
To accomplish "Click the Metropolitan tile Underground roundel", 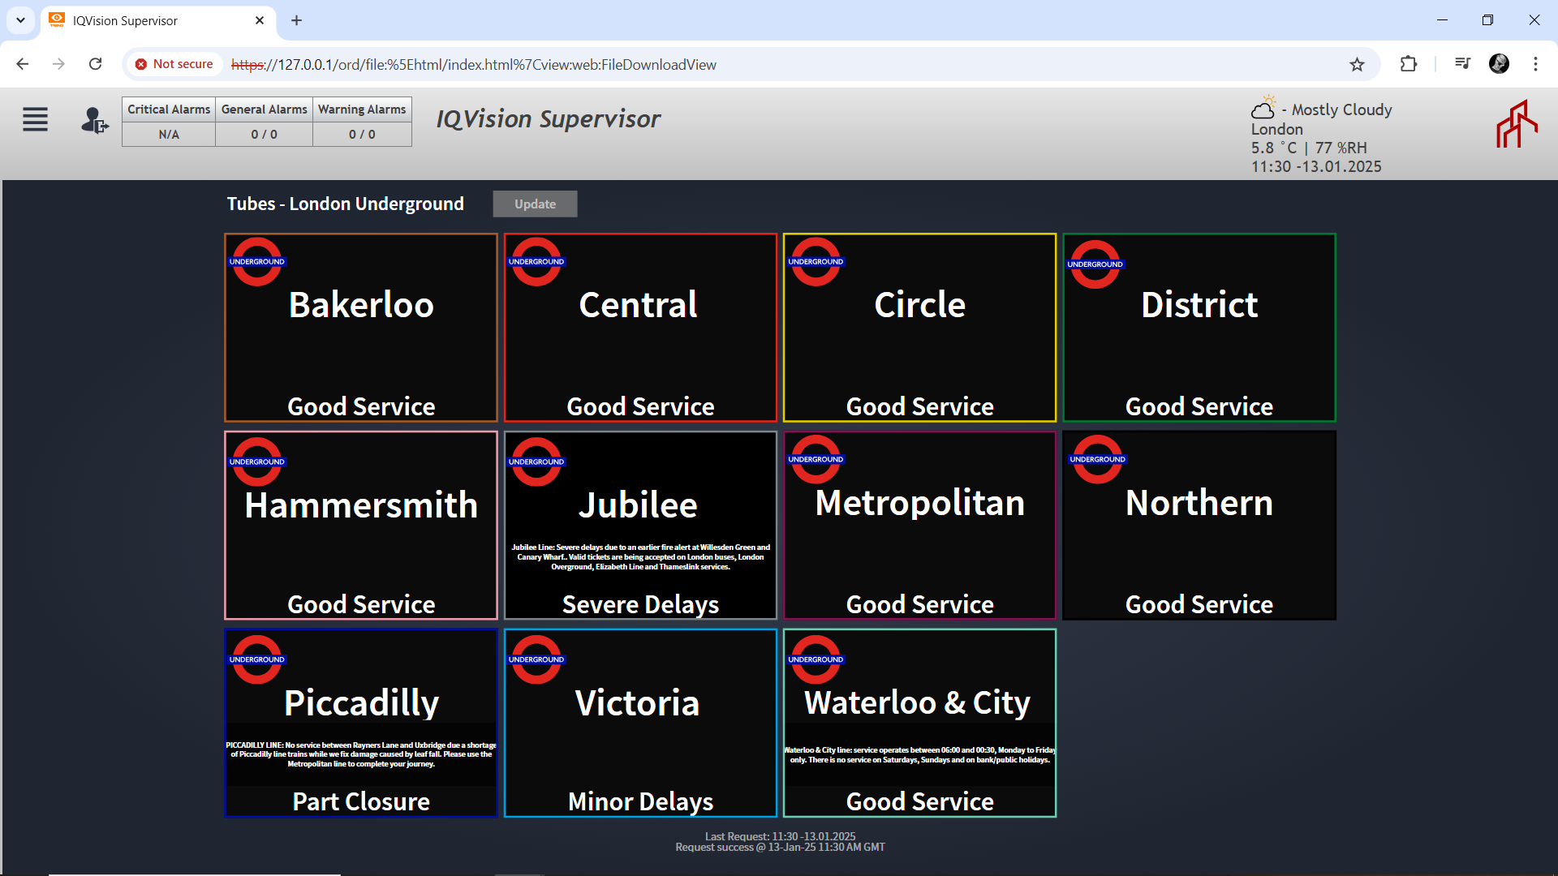I will (816, 459).
